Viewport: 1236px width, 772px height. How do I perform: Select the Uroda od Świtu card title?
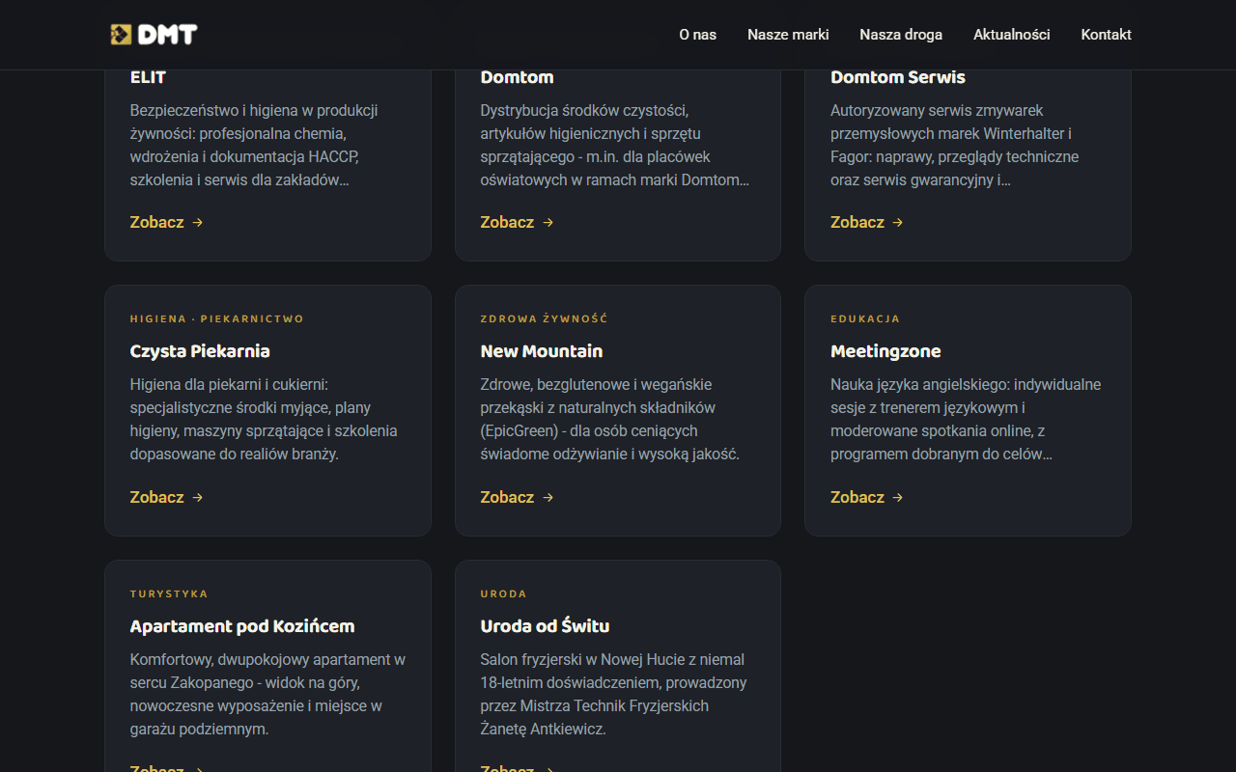(x=545, y=626)
